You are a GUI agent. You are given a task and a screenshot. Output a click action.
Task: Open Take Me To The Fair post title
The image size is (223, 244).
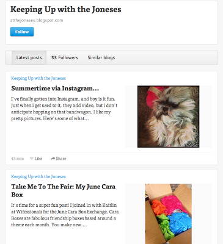point(64,190)
